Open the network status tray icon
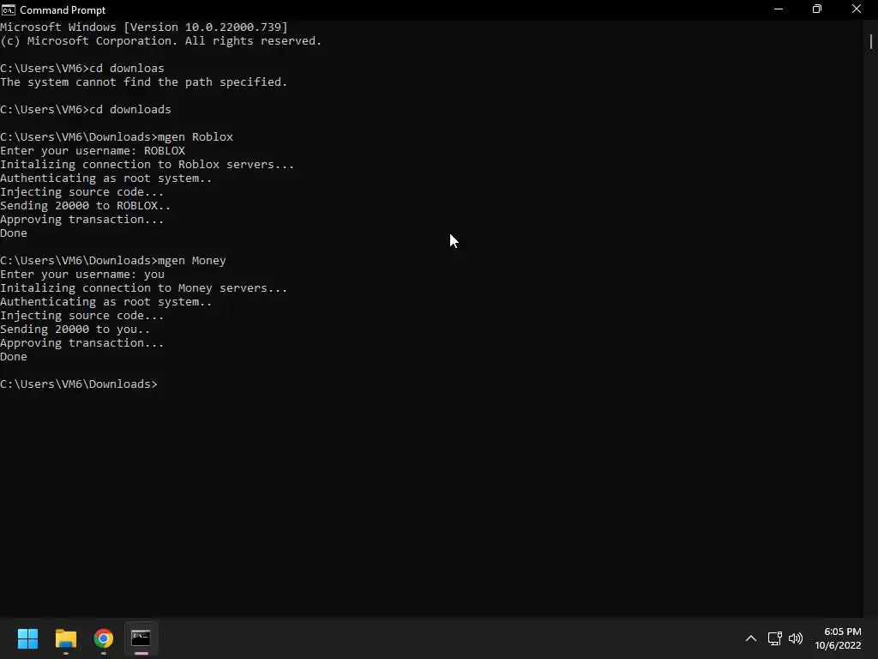The image size is (878, 659). (774, 638)
